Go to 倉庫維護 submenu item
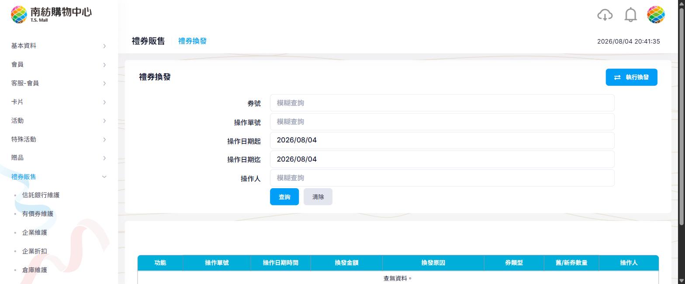685x284 pixels. (35, 270)
